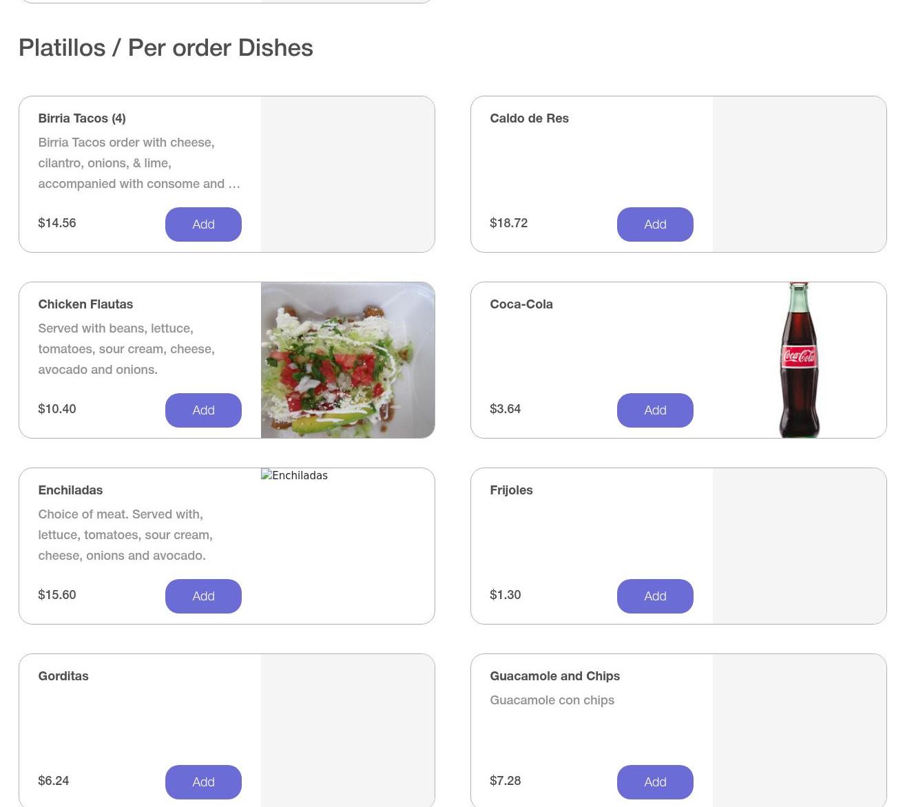
Task: Click the Guacamole and Chips title
Action: coord(554,676)
